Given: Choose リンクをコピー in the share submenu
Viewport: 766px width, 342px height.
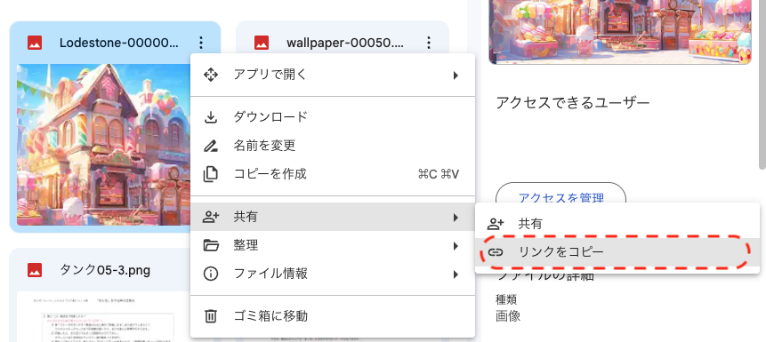Looking at the screenshot, I should point(617,252).
